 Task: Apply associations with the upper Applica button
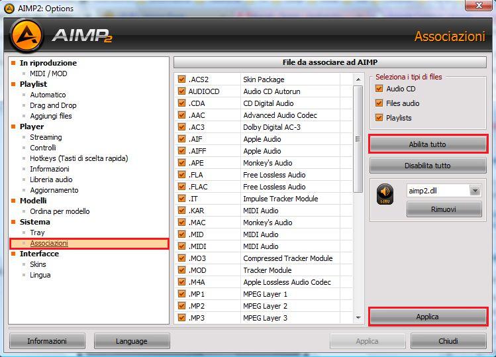pyautogui.click(x=428, y=317)
